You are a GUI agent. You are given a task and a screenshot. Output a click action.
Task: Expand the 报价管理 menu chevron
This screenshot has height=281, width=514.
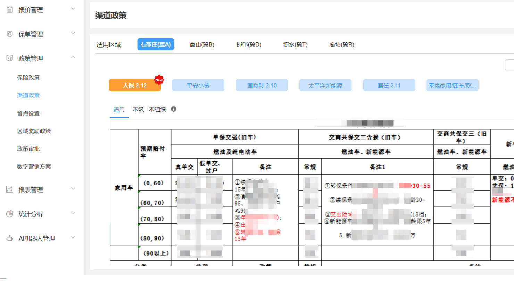point(73,9)
